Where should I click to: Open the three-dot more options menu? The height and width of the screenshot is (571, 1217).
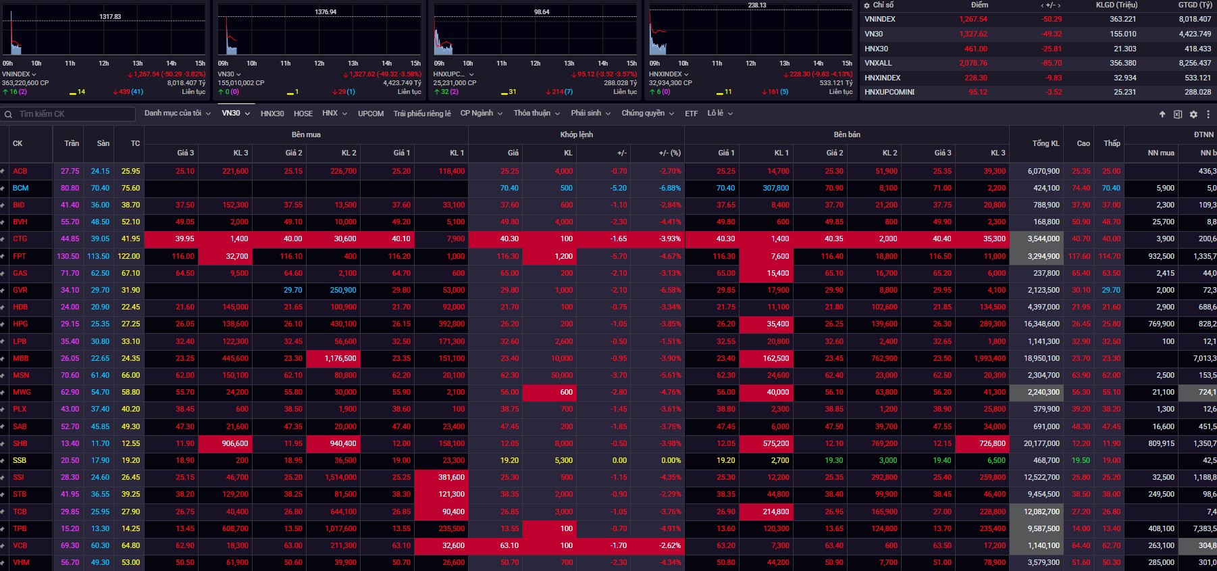(1208, 114)
